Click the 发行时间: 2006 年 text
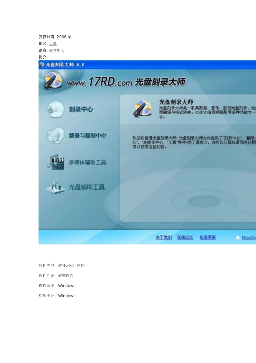The height and width of the screenshot is (363, 256). click(55, 37)
